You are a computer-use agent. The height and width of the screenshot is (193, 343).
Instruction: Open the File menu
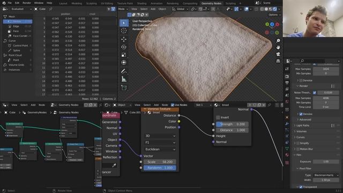tap(10, 3)
